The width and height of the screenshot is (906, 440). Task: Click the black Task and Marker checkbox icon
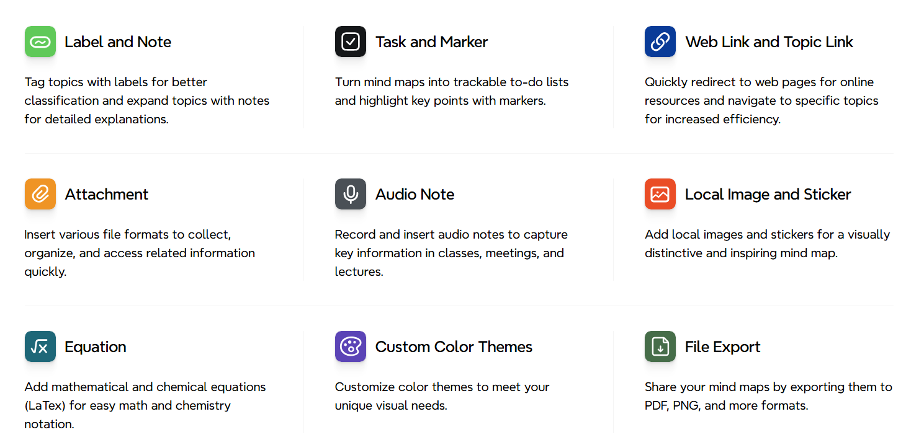(x=351, y=42)
